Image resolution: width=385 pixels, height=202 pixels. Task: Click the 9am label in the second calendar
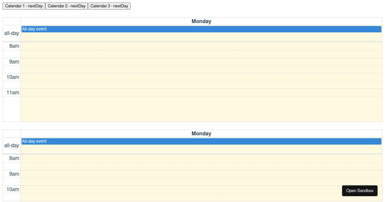tap(14, 174)
